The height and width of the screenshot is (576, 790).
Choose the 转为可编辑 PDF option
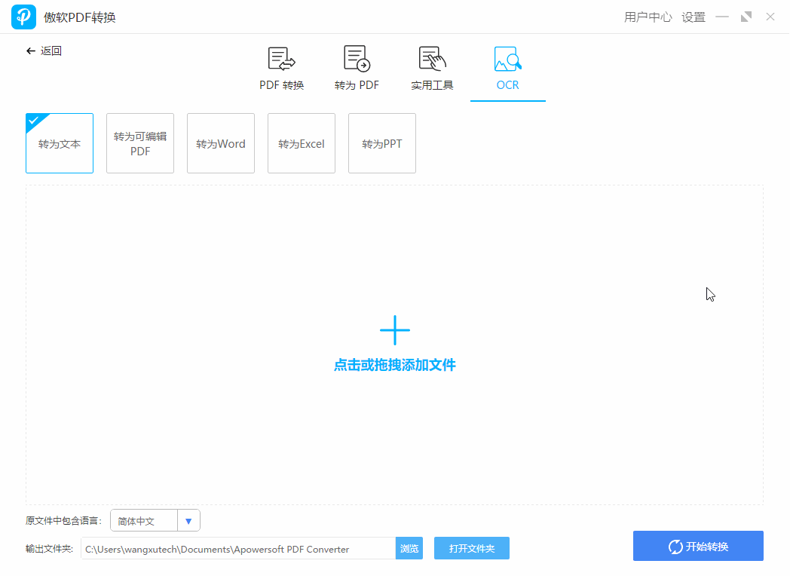(140, 143)
